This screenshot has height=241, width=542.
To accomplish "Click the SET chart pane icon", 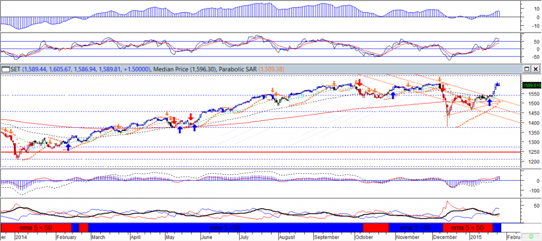I will [5, 69].
